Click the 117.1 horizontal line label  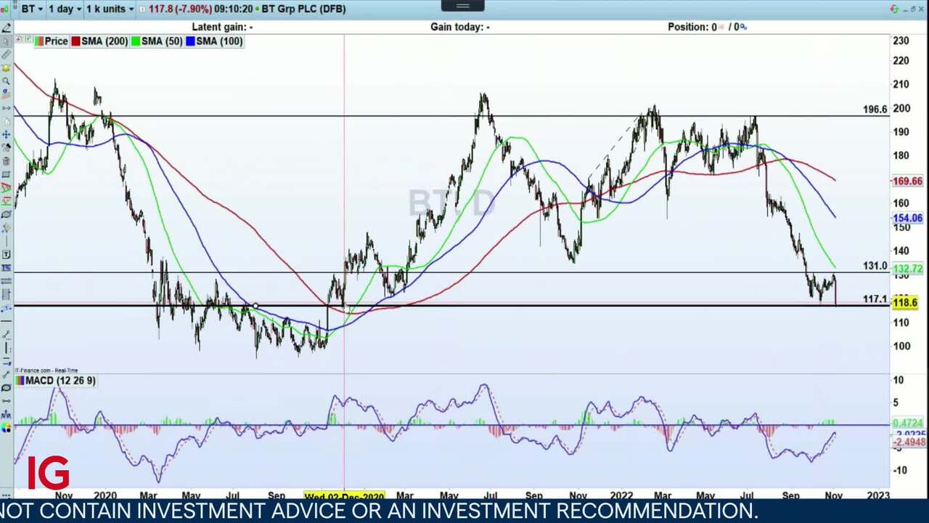click(x=875, y=299)
